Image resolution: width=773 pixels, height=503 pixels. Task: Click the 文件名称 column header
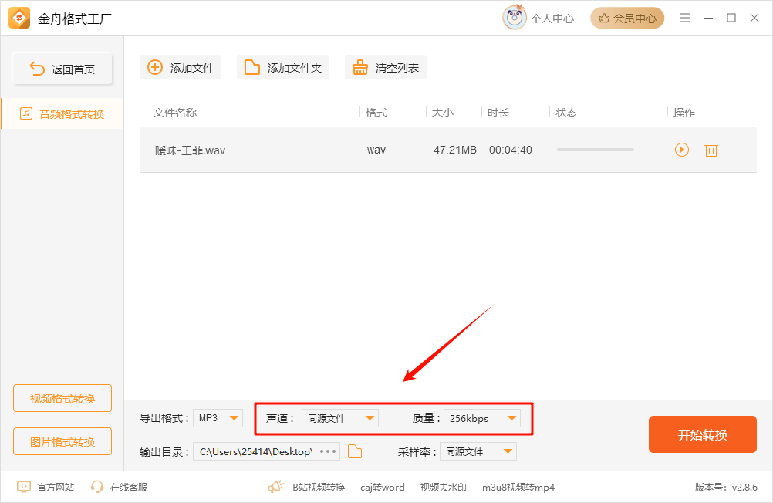[x=175, y=113]
